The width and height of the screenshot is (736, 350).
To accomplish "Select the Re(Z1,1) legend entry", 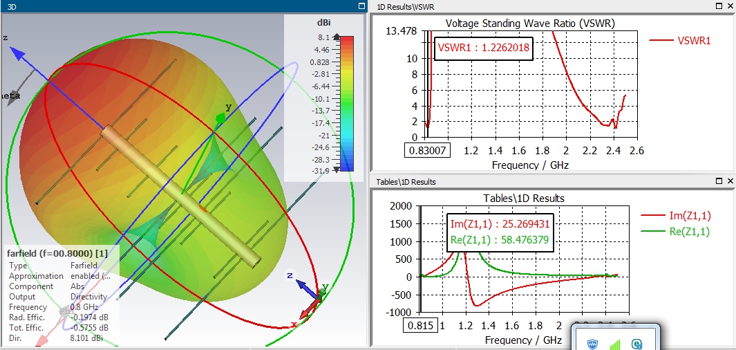I will [x=676, y=231].
